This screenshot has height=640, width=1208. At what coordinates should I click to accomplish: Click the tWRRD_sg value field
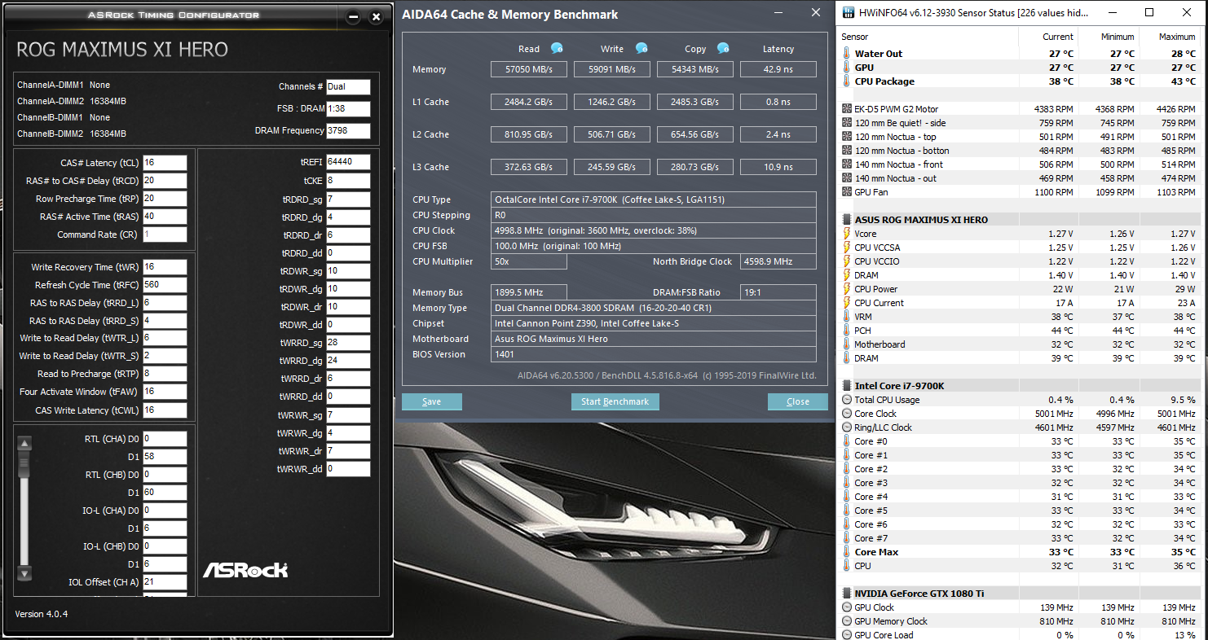tap(348, 343)
